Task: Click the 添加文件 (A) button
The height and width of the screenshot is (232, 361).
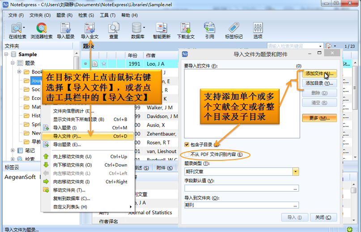Action: pos(319,73)
